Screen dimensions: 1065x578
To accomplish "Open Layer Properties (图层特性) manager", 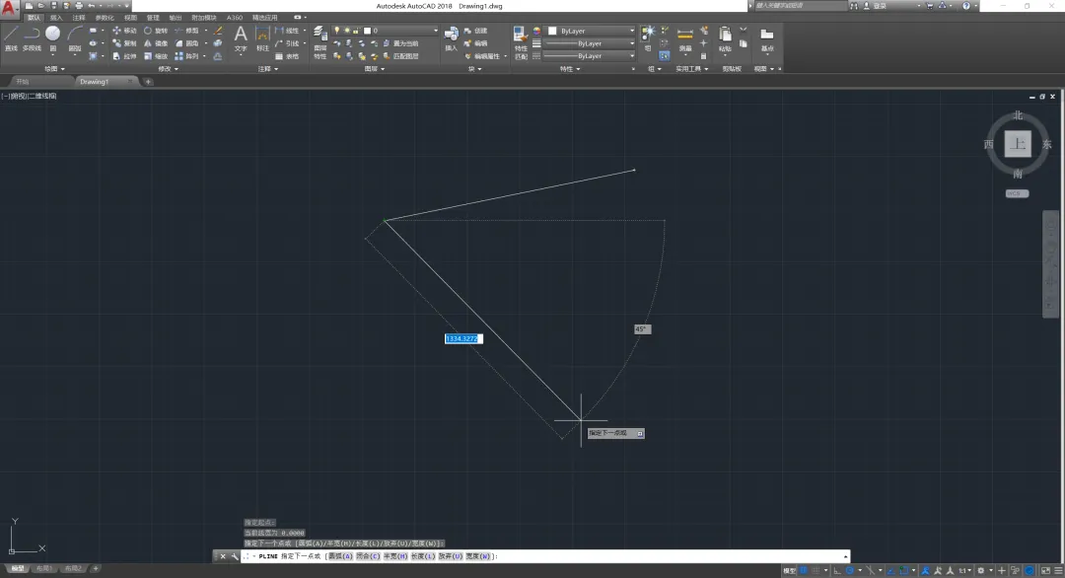I will click(319, 42).
